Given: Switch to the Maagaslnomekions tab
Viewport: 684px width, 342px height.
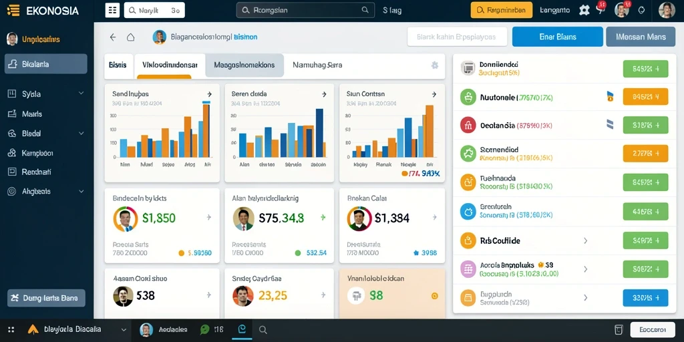Looking at the screenshot, I should point(244,65).
